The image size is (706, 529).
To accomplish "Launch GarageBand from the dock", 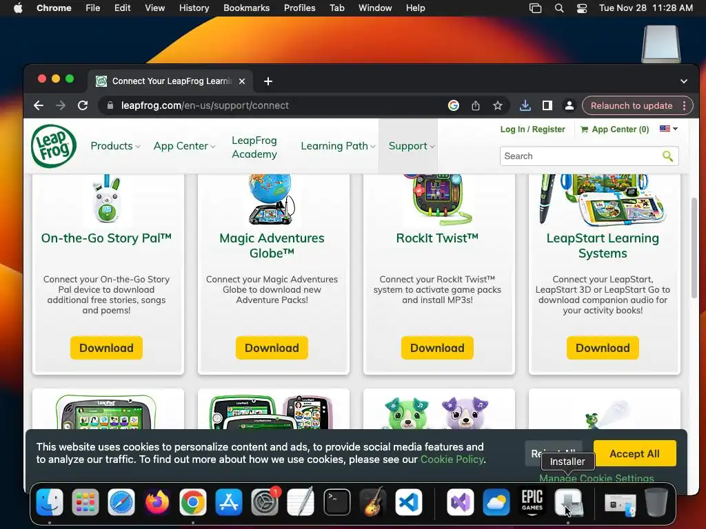I will [373, 501].
